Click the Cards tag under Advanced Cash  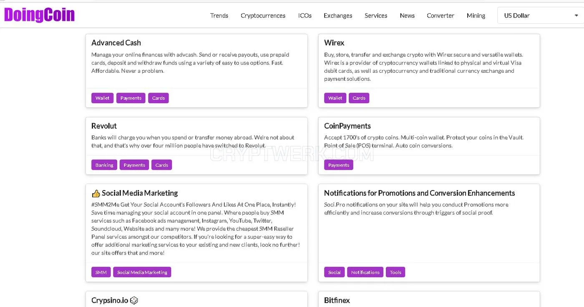(159, 98)
